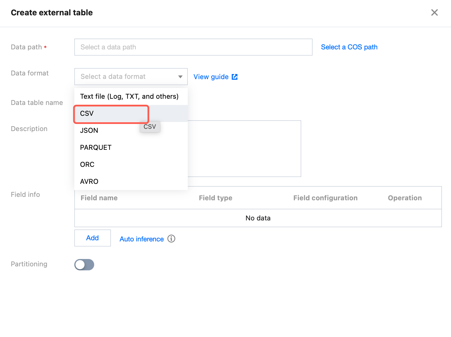Click the View guide link text

[211, 77]
